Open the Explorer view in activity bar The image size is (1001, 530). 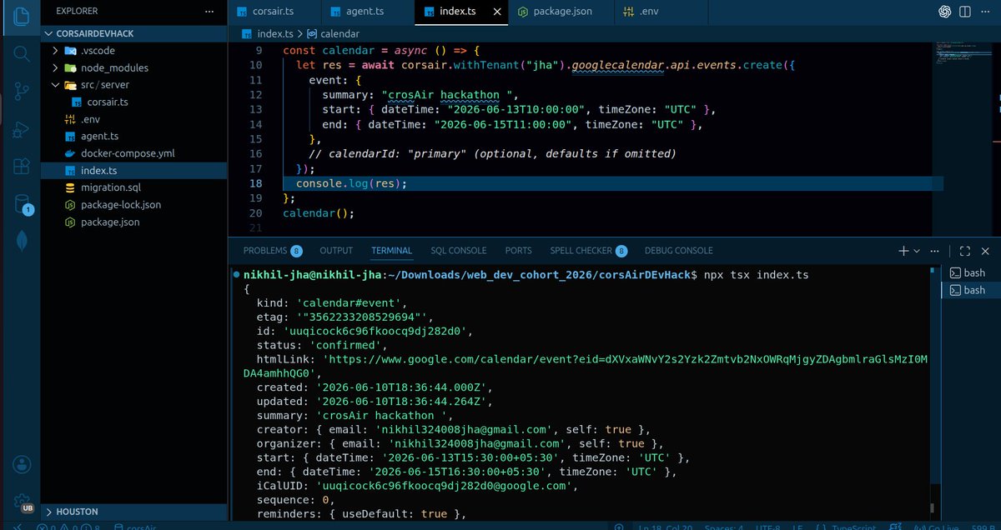21,15
